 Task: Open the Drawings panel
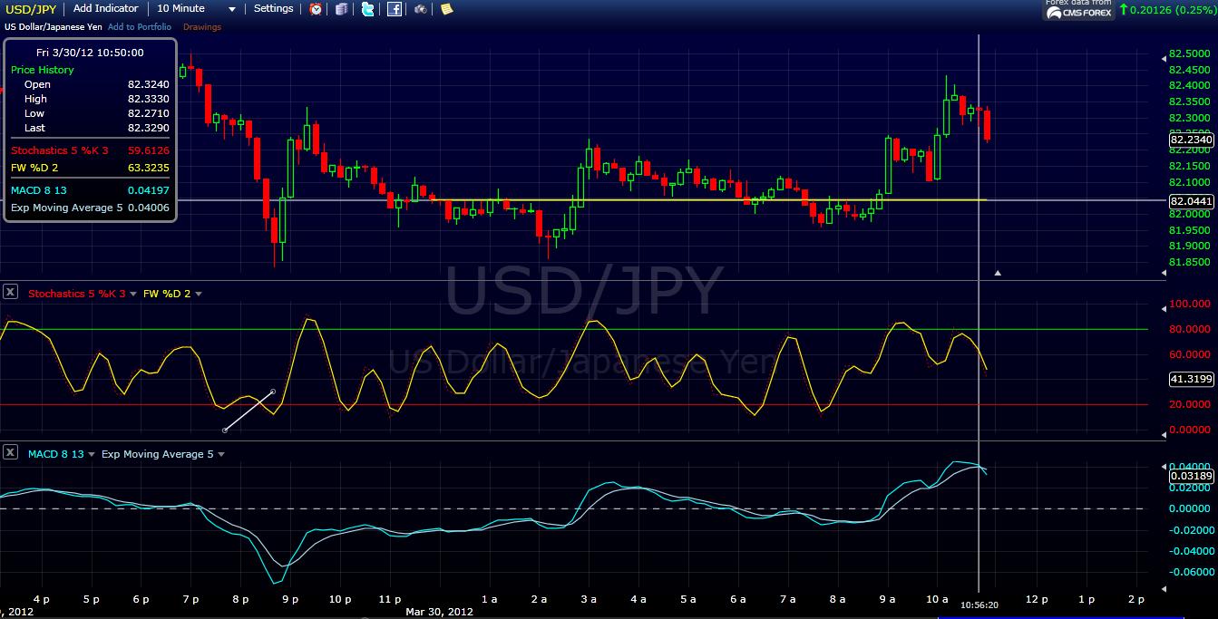point(202,26)
